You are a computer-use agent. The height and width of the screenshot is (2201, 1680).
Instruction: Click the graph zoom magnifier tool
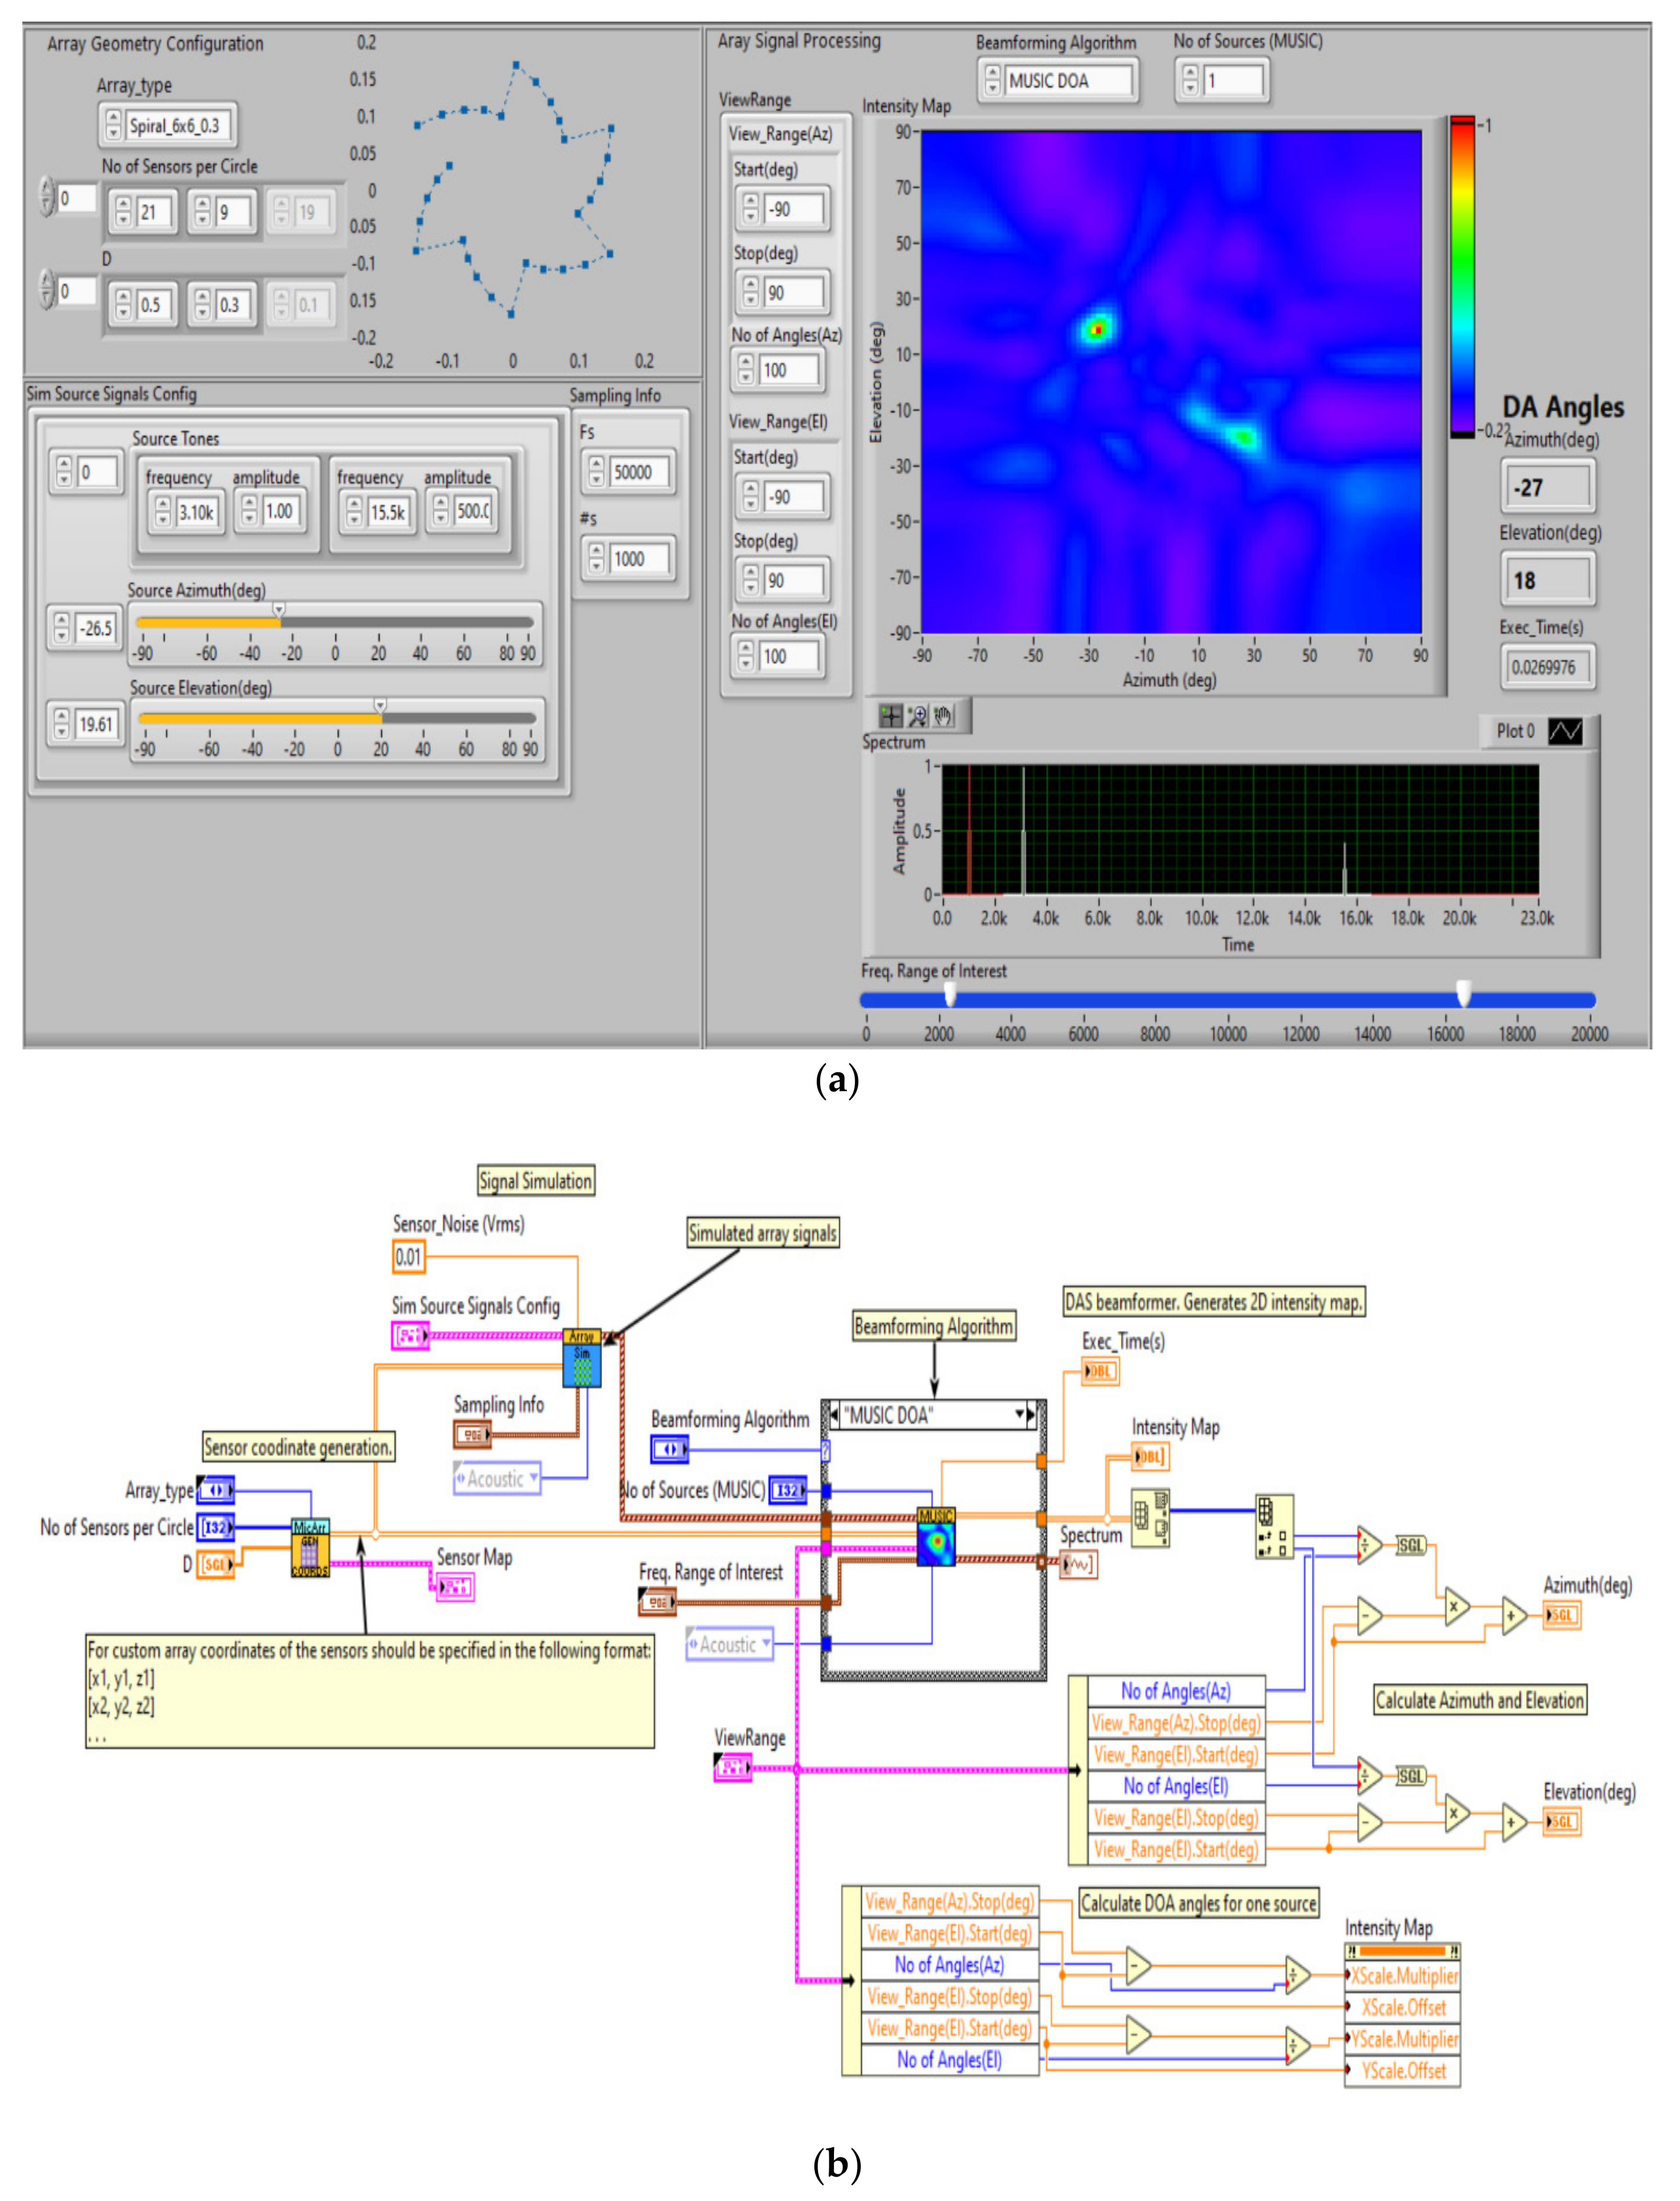[916, 715]
